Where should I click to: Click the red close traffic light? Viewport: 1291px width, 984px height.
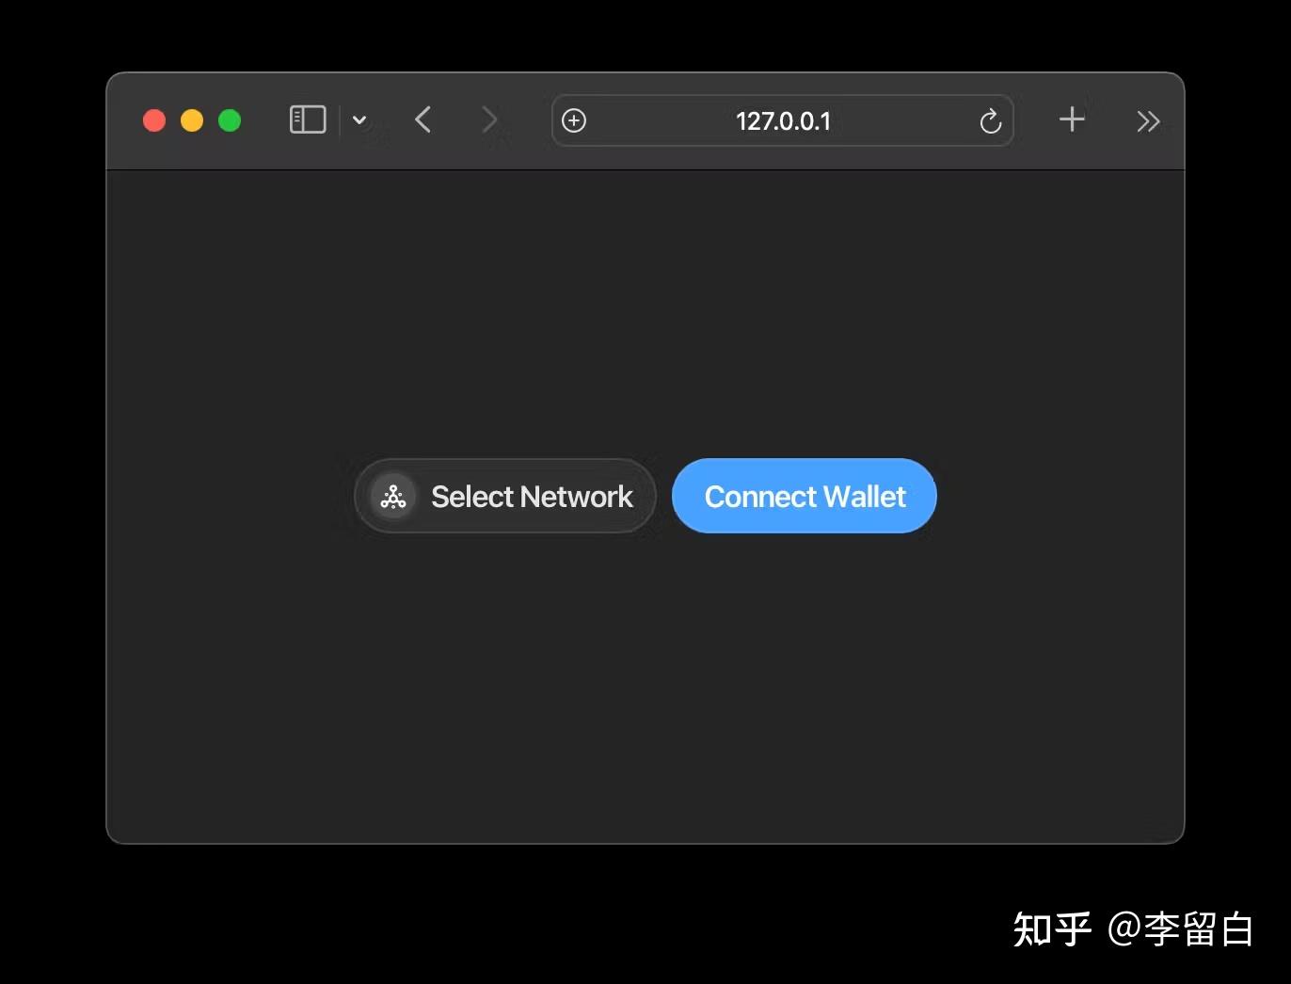tap(153, 120)
